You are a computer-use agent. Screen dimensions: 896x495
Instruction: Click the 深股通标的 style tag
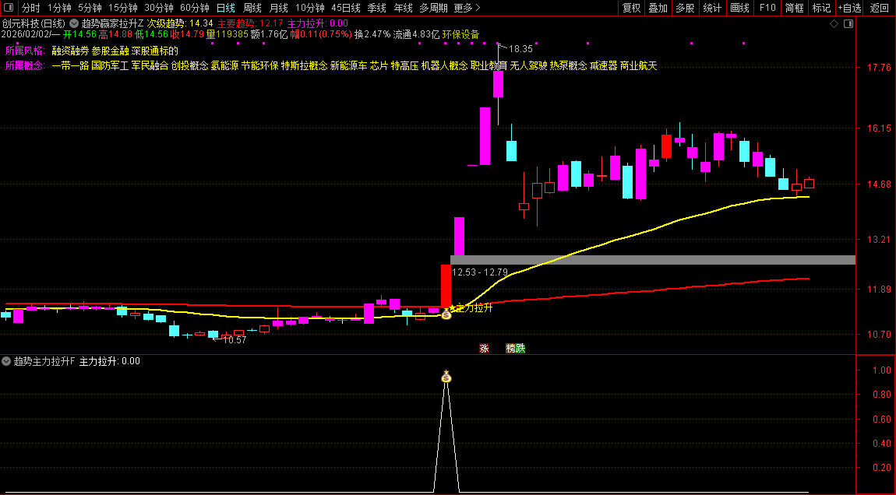(x=155, y=51)
